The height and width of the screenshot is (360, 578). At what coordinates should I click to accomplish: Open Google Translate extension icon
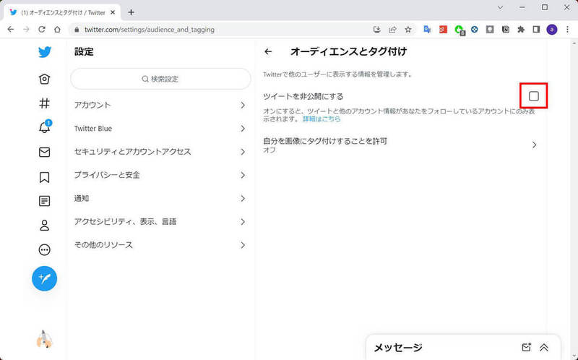[427, 30]
